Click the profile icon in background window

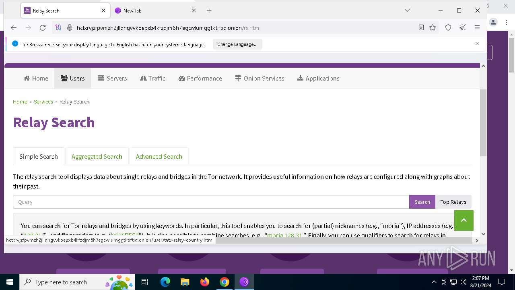[x=493, y=22]
